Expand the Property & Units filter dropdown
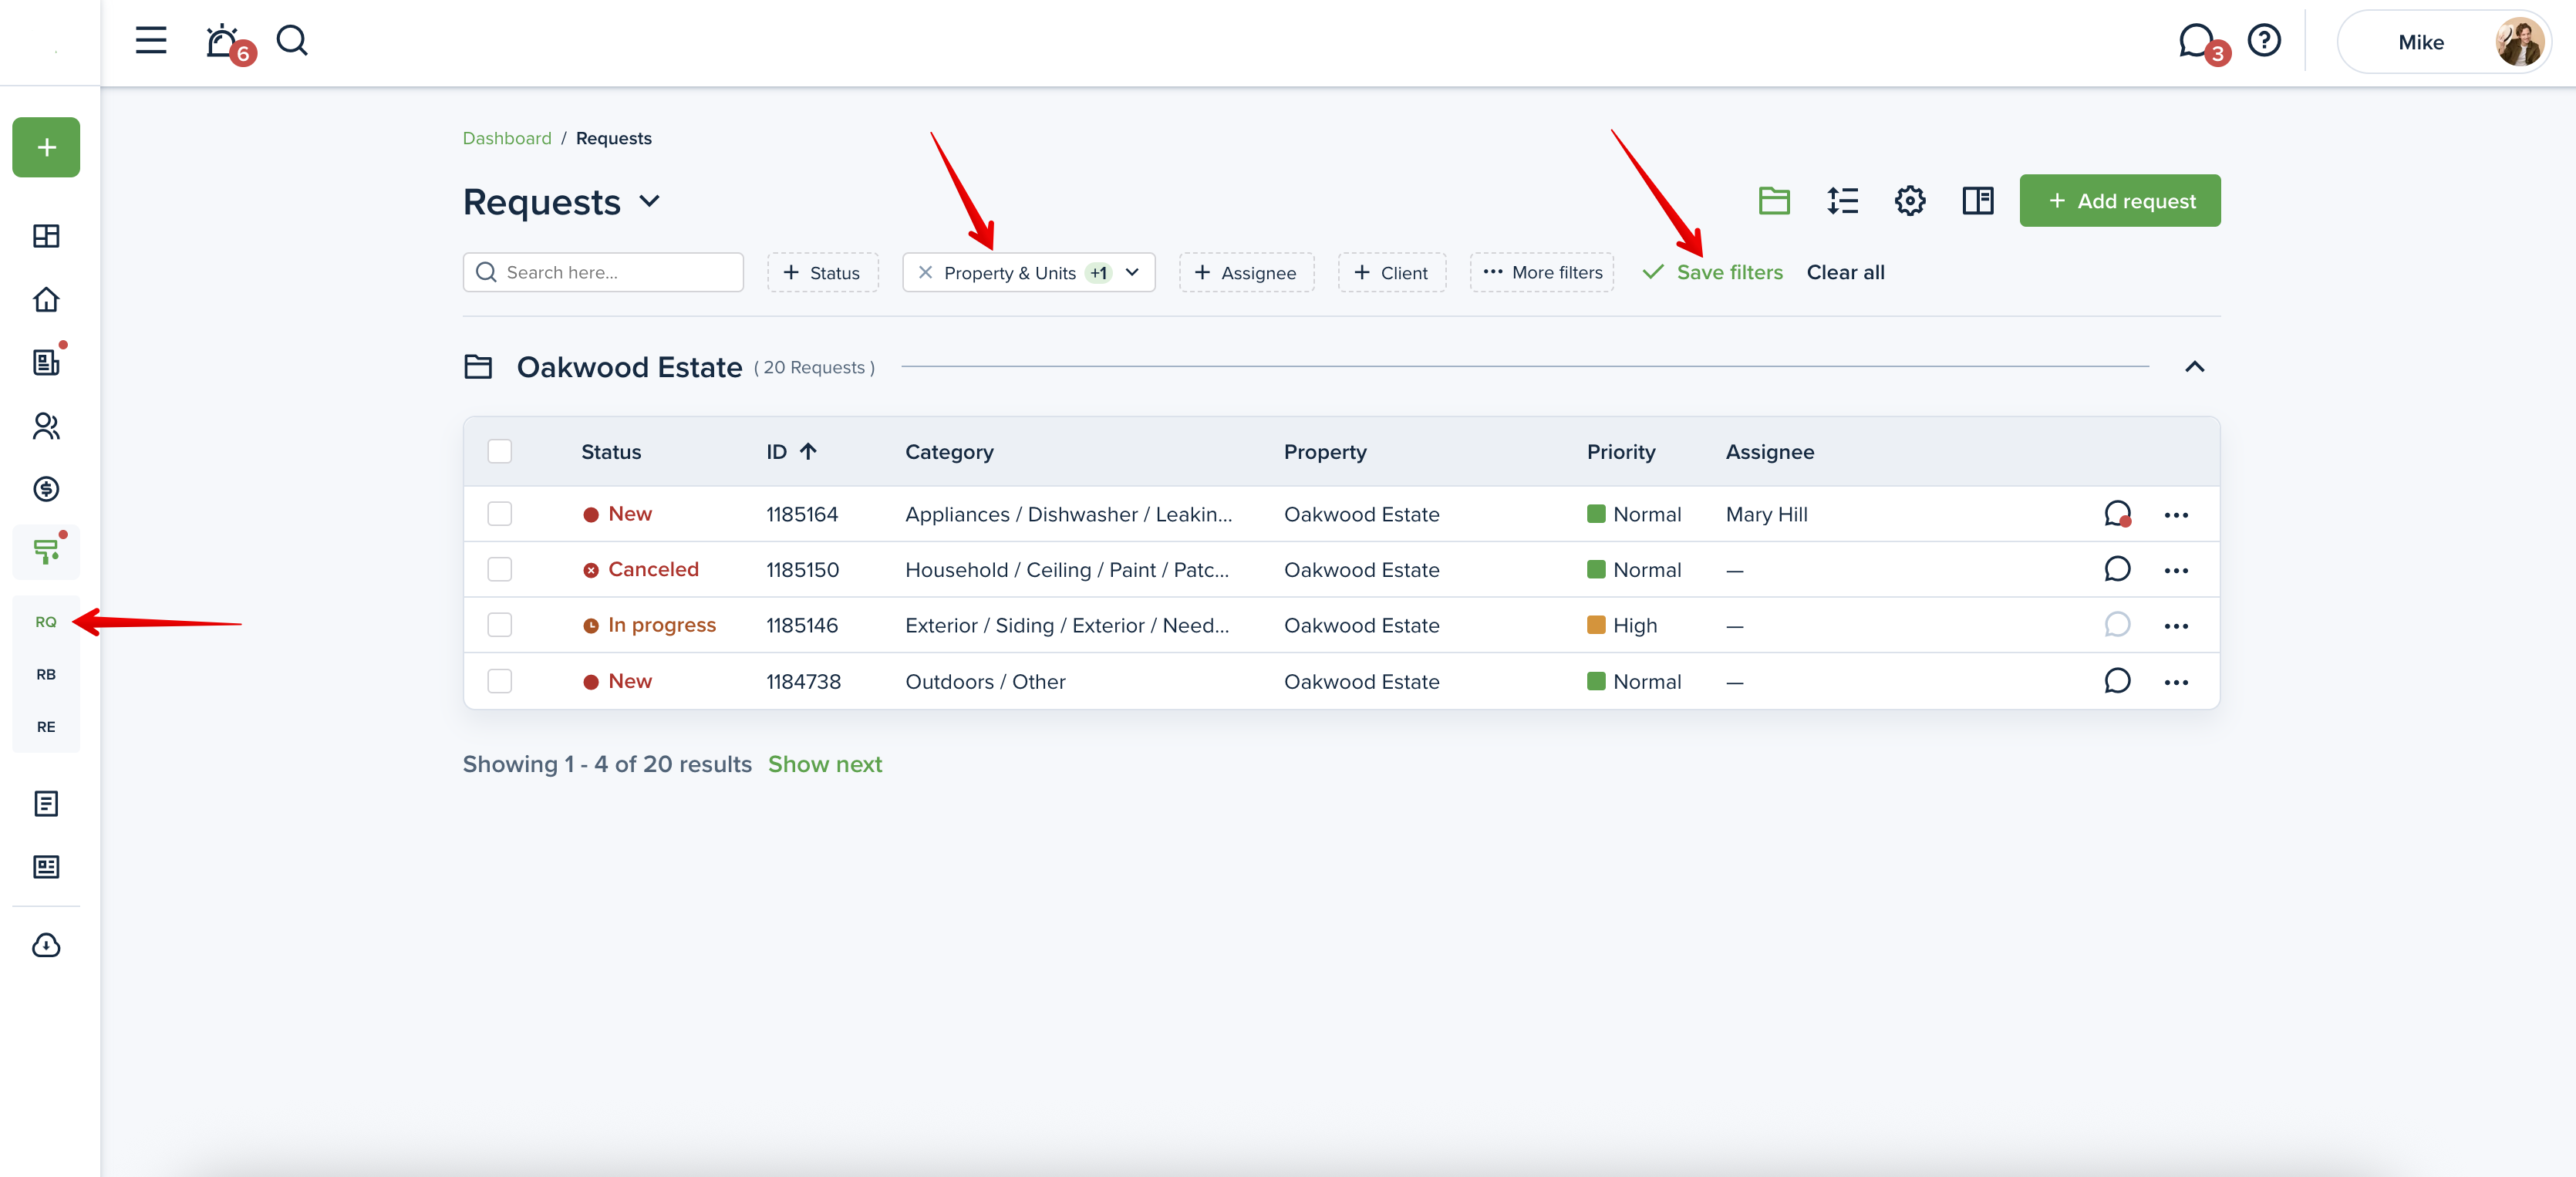This screenshot has height=1177, width=2576. coord(1132,273)
